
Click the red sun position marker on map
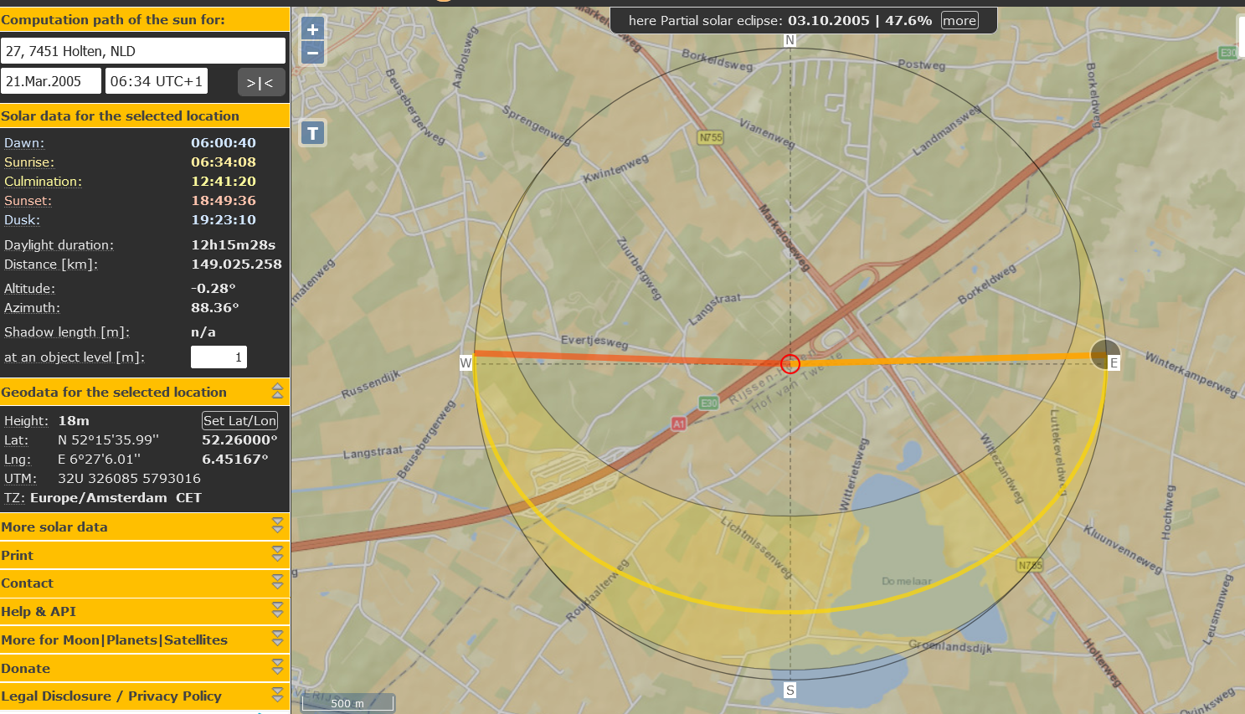click(x=789, y=363)
